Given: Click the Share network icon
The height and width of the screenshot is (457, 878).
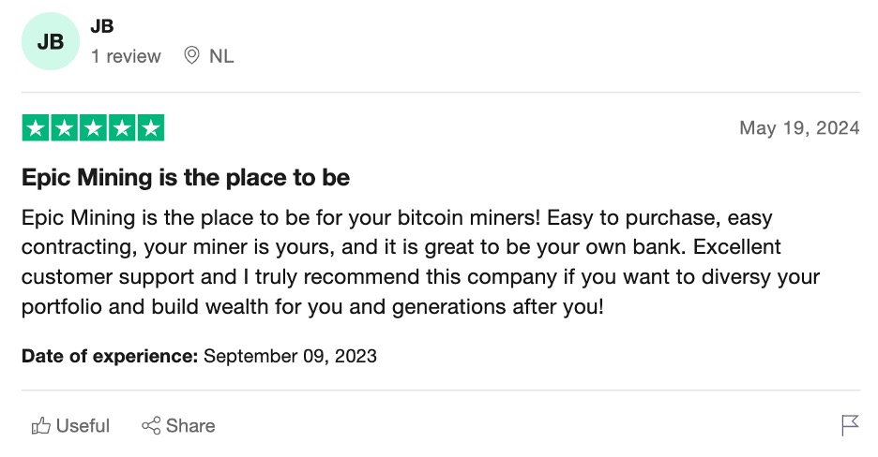Looking at the screenshot, I should pos(150,426).
